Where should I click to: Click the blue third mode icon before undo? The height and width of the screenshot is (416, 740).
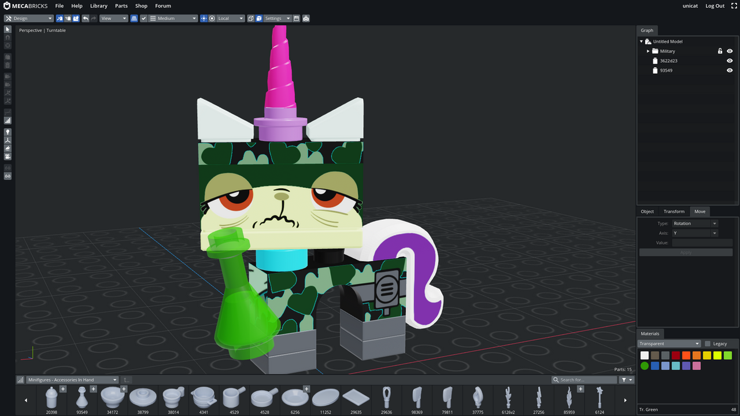76,18
